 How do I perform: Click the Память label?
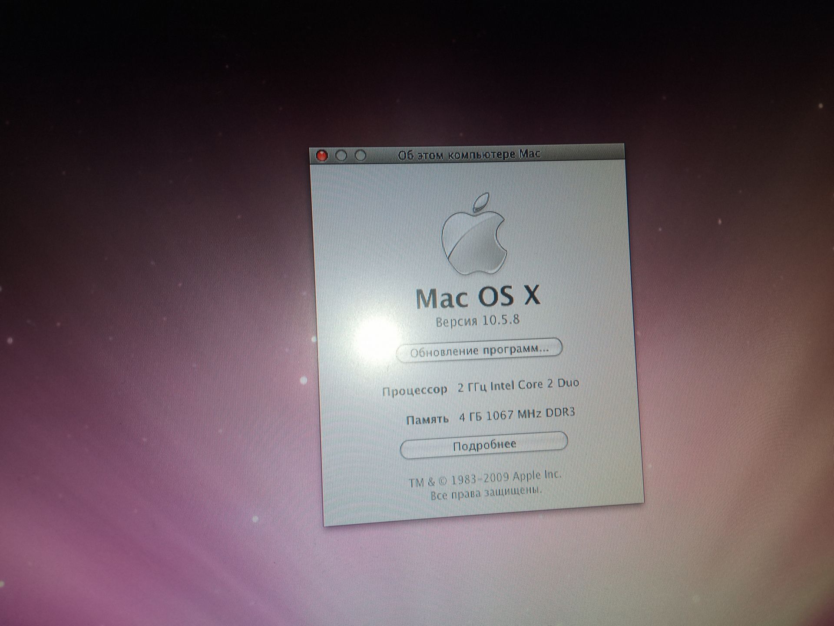(427, 420)
